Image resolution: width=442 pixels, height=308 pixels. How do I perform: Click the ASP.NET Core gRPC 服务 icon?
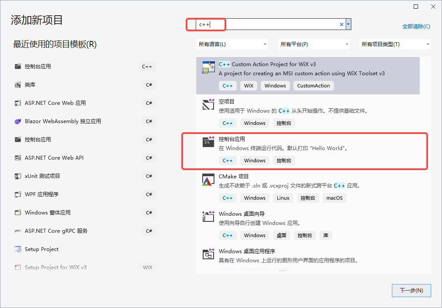point(18,231)
